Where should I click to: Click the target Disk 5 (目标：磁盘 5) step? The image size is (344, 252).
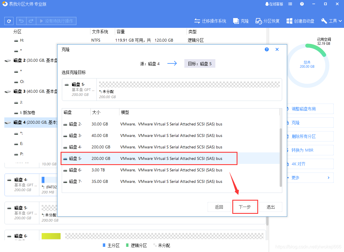click(x=200, y=64)
